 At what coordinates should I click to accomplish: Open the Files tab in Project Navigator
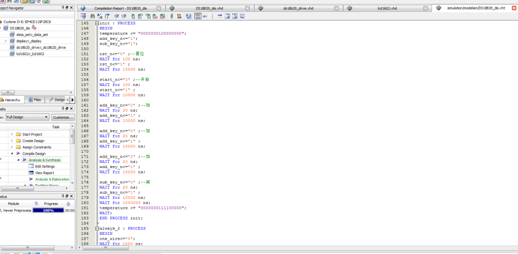pyautogui.click(x=35, y=100)
